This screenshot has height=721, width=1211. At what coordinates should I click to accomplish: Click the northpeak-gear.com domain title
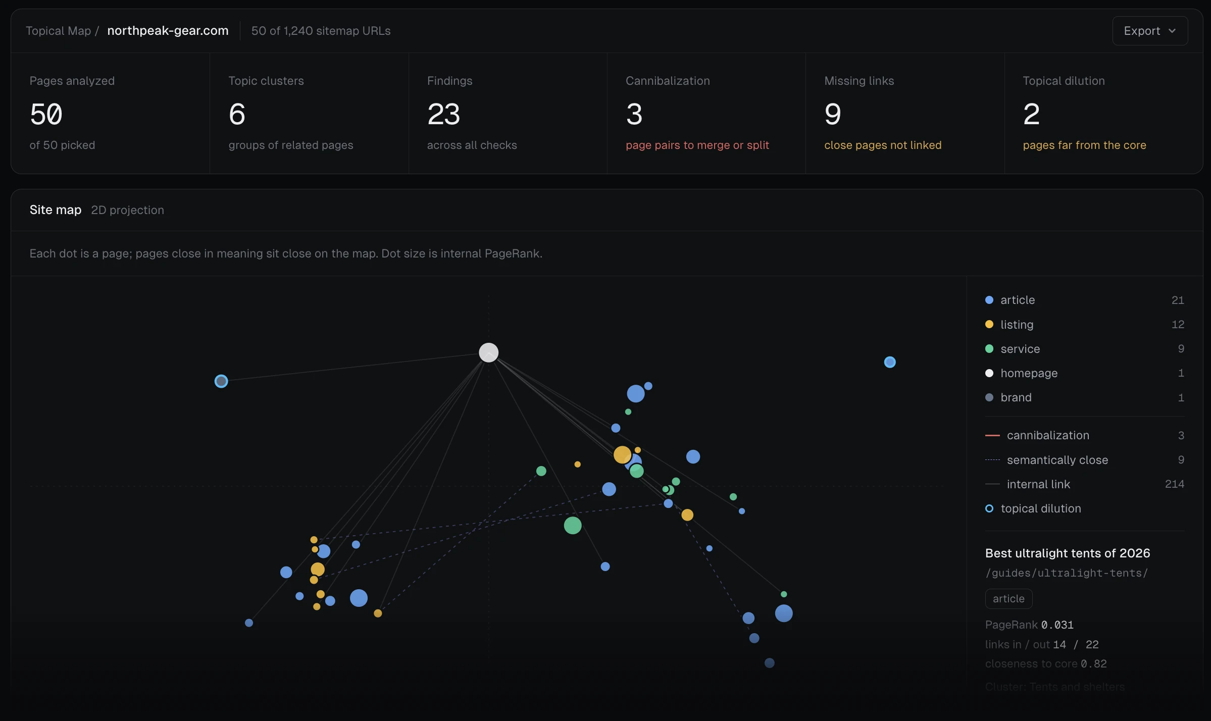click(x=168, y=31)
